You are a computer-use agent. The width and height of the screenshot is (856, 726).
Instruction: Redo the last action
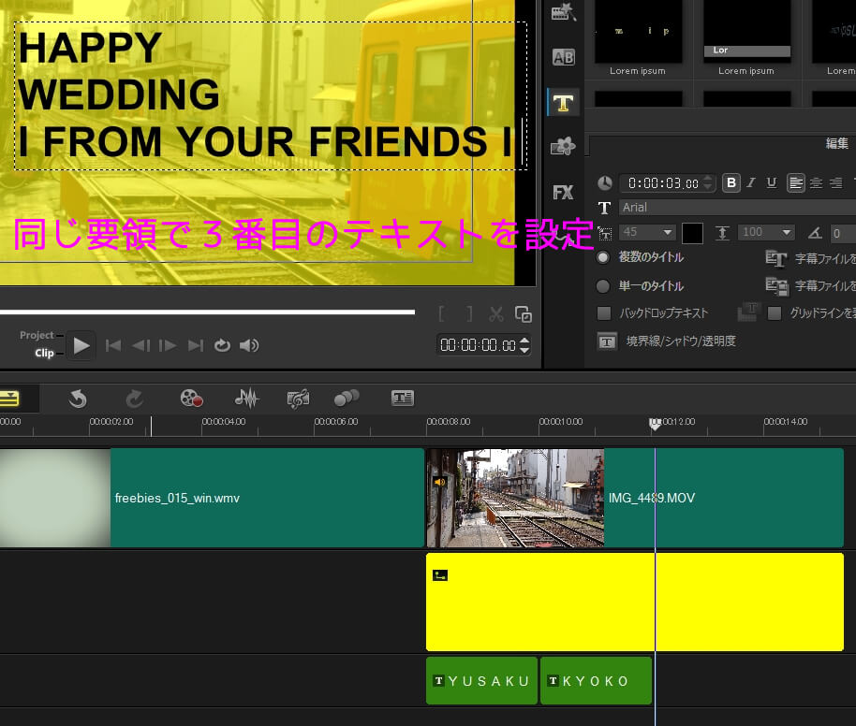134,399
